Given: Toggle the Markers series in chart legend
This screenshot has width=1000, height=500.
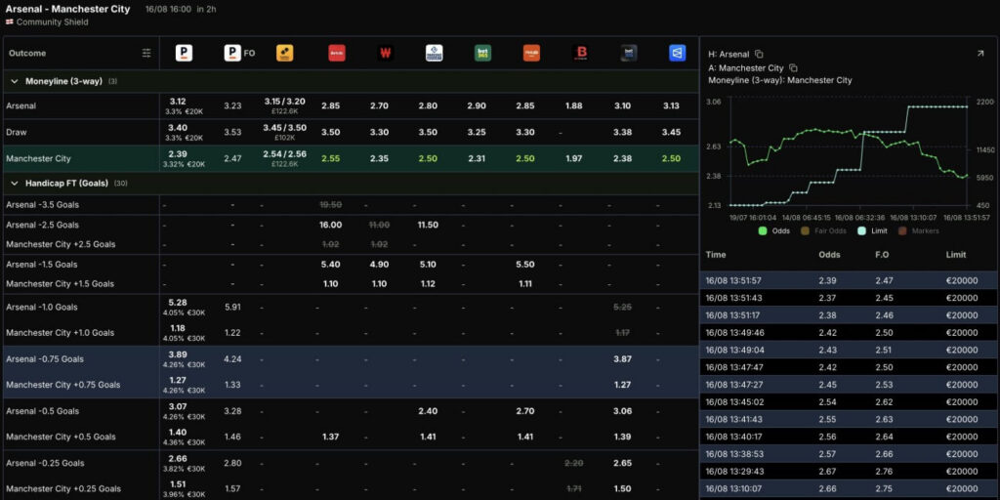Looking at the screenshot, I should point(918,230).
